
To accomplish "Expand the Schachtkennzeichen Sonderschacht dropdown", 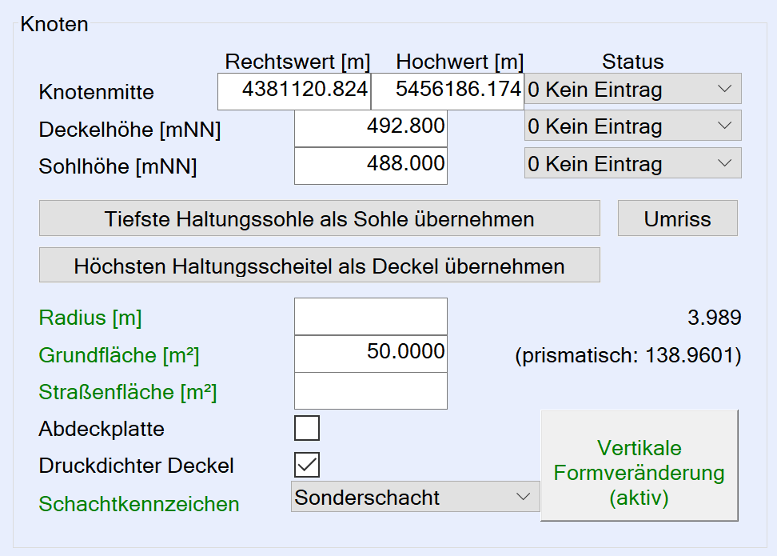I will tap(415, 497).
